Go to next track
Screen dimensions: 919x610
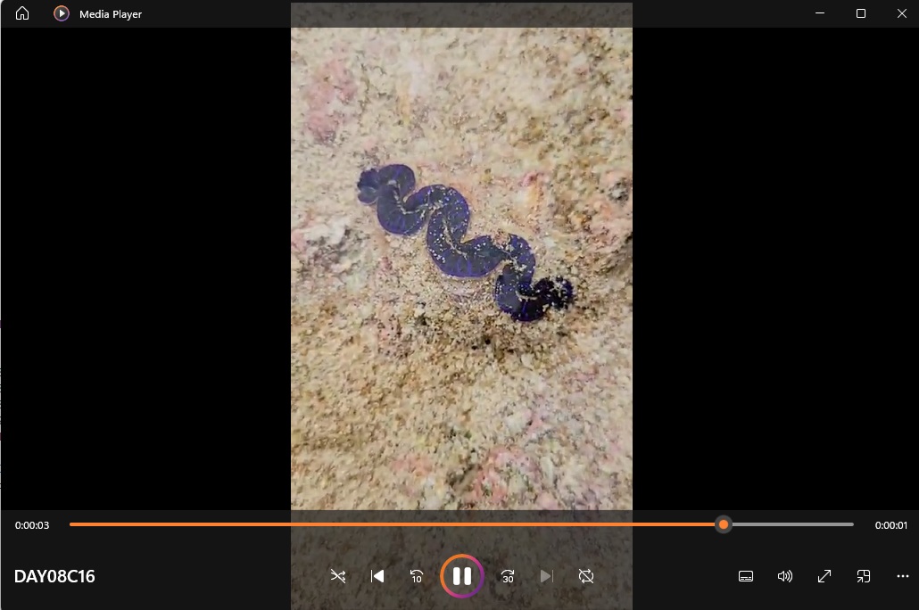tap(547, 576)
